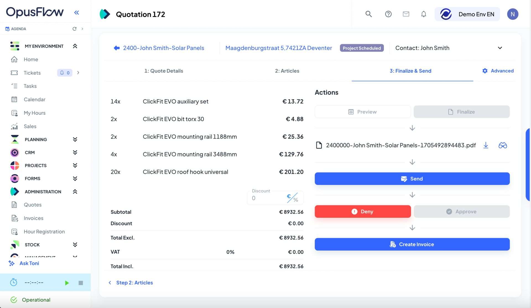Open the generated PDF file name

[x=401, y=145]
